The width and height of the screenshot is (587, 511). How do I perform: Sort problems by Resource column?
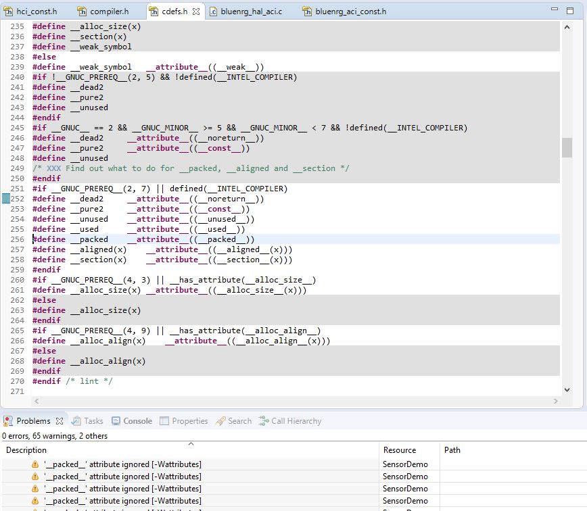click(399, 450)
